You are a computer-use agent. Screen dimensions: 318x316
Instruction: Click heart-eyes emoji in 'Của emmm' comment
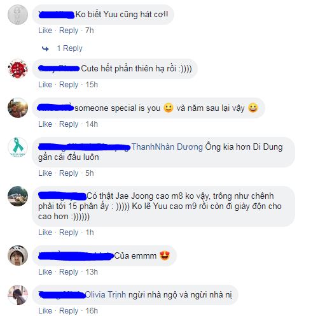click(165, 255)
